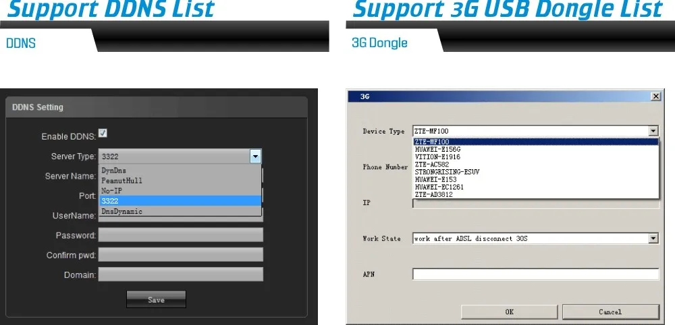The height and width of the screenshot is (325, 675).
Task: Pick No-IP server type option
Action: point(111,191)
